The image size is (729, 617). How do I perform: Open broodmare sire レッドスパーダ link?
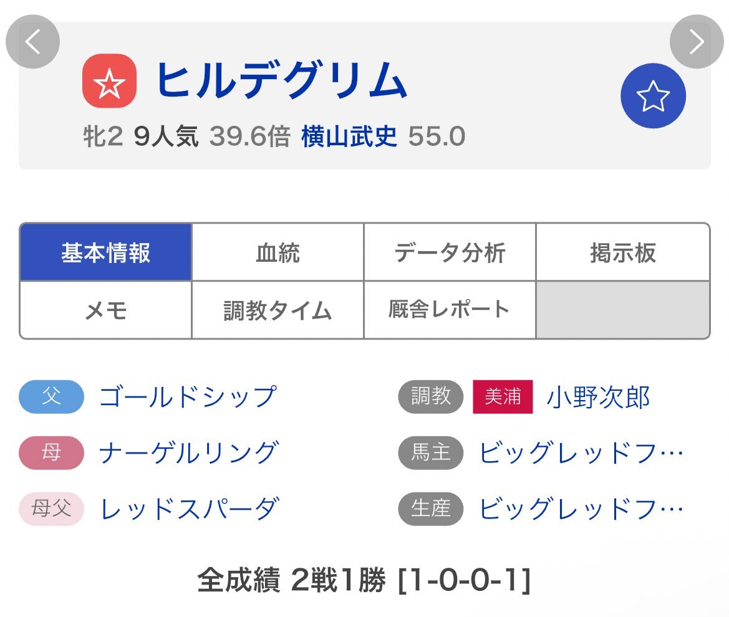pyautogui.click(x=190, y=509)
